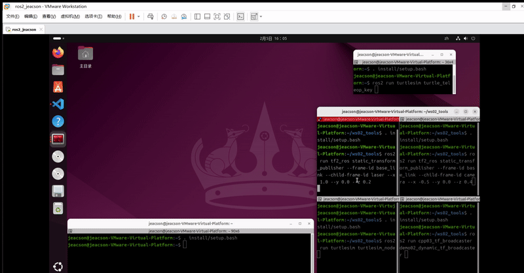This screenshot has height=273, width=524.
Task: Show applications grid at dock bottom
Action: pos(58,265)
